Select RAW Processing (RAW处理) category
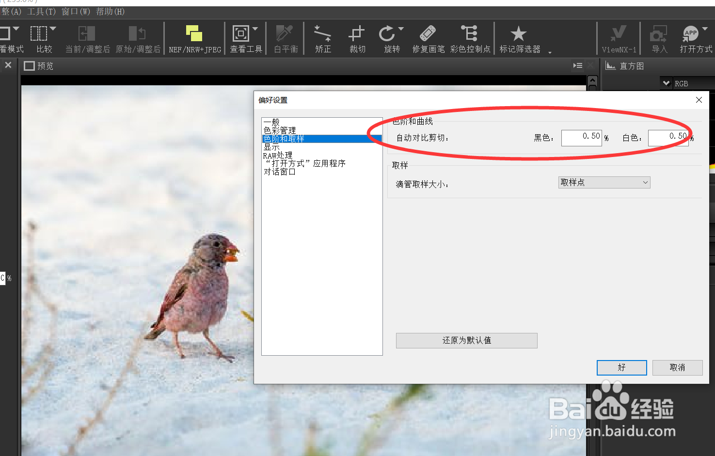The height and width of the screenshot is (456, 715). coord(278,155)
